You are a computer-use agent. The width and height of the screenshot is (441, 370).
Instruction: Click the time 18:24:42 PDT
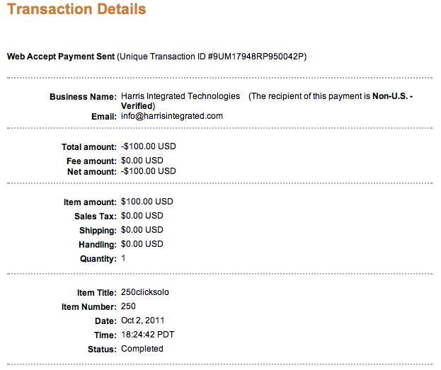146,335
